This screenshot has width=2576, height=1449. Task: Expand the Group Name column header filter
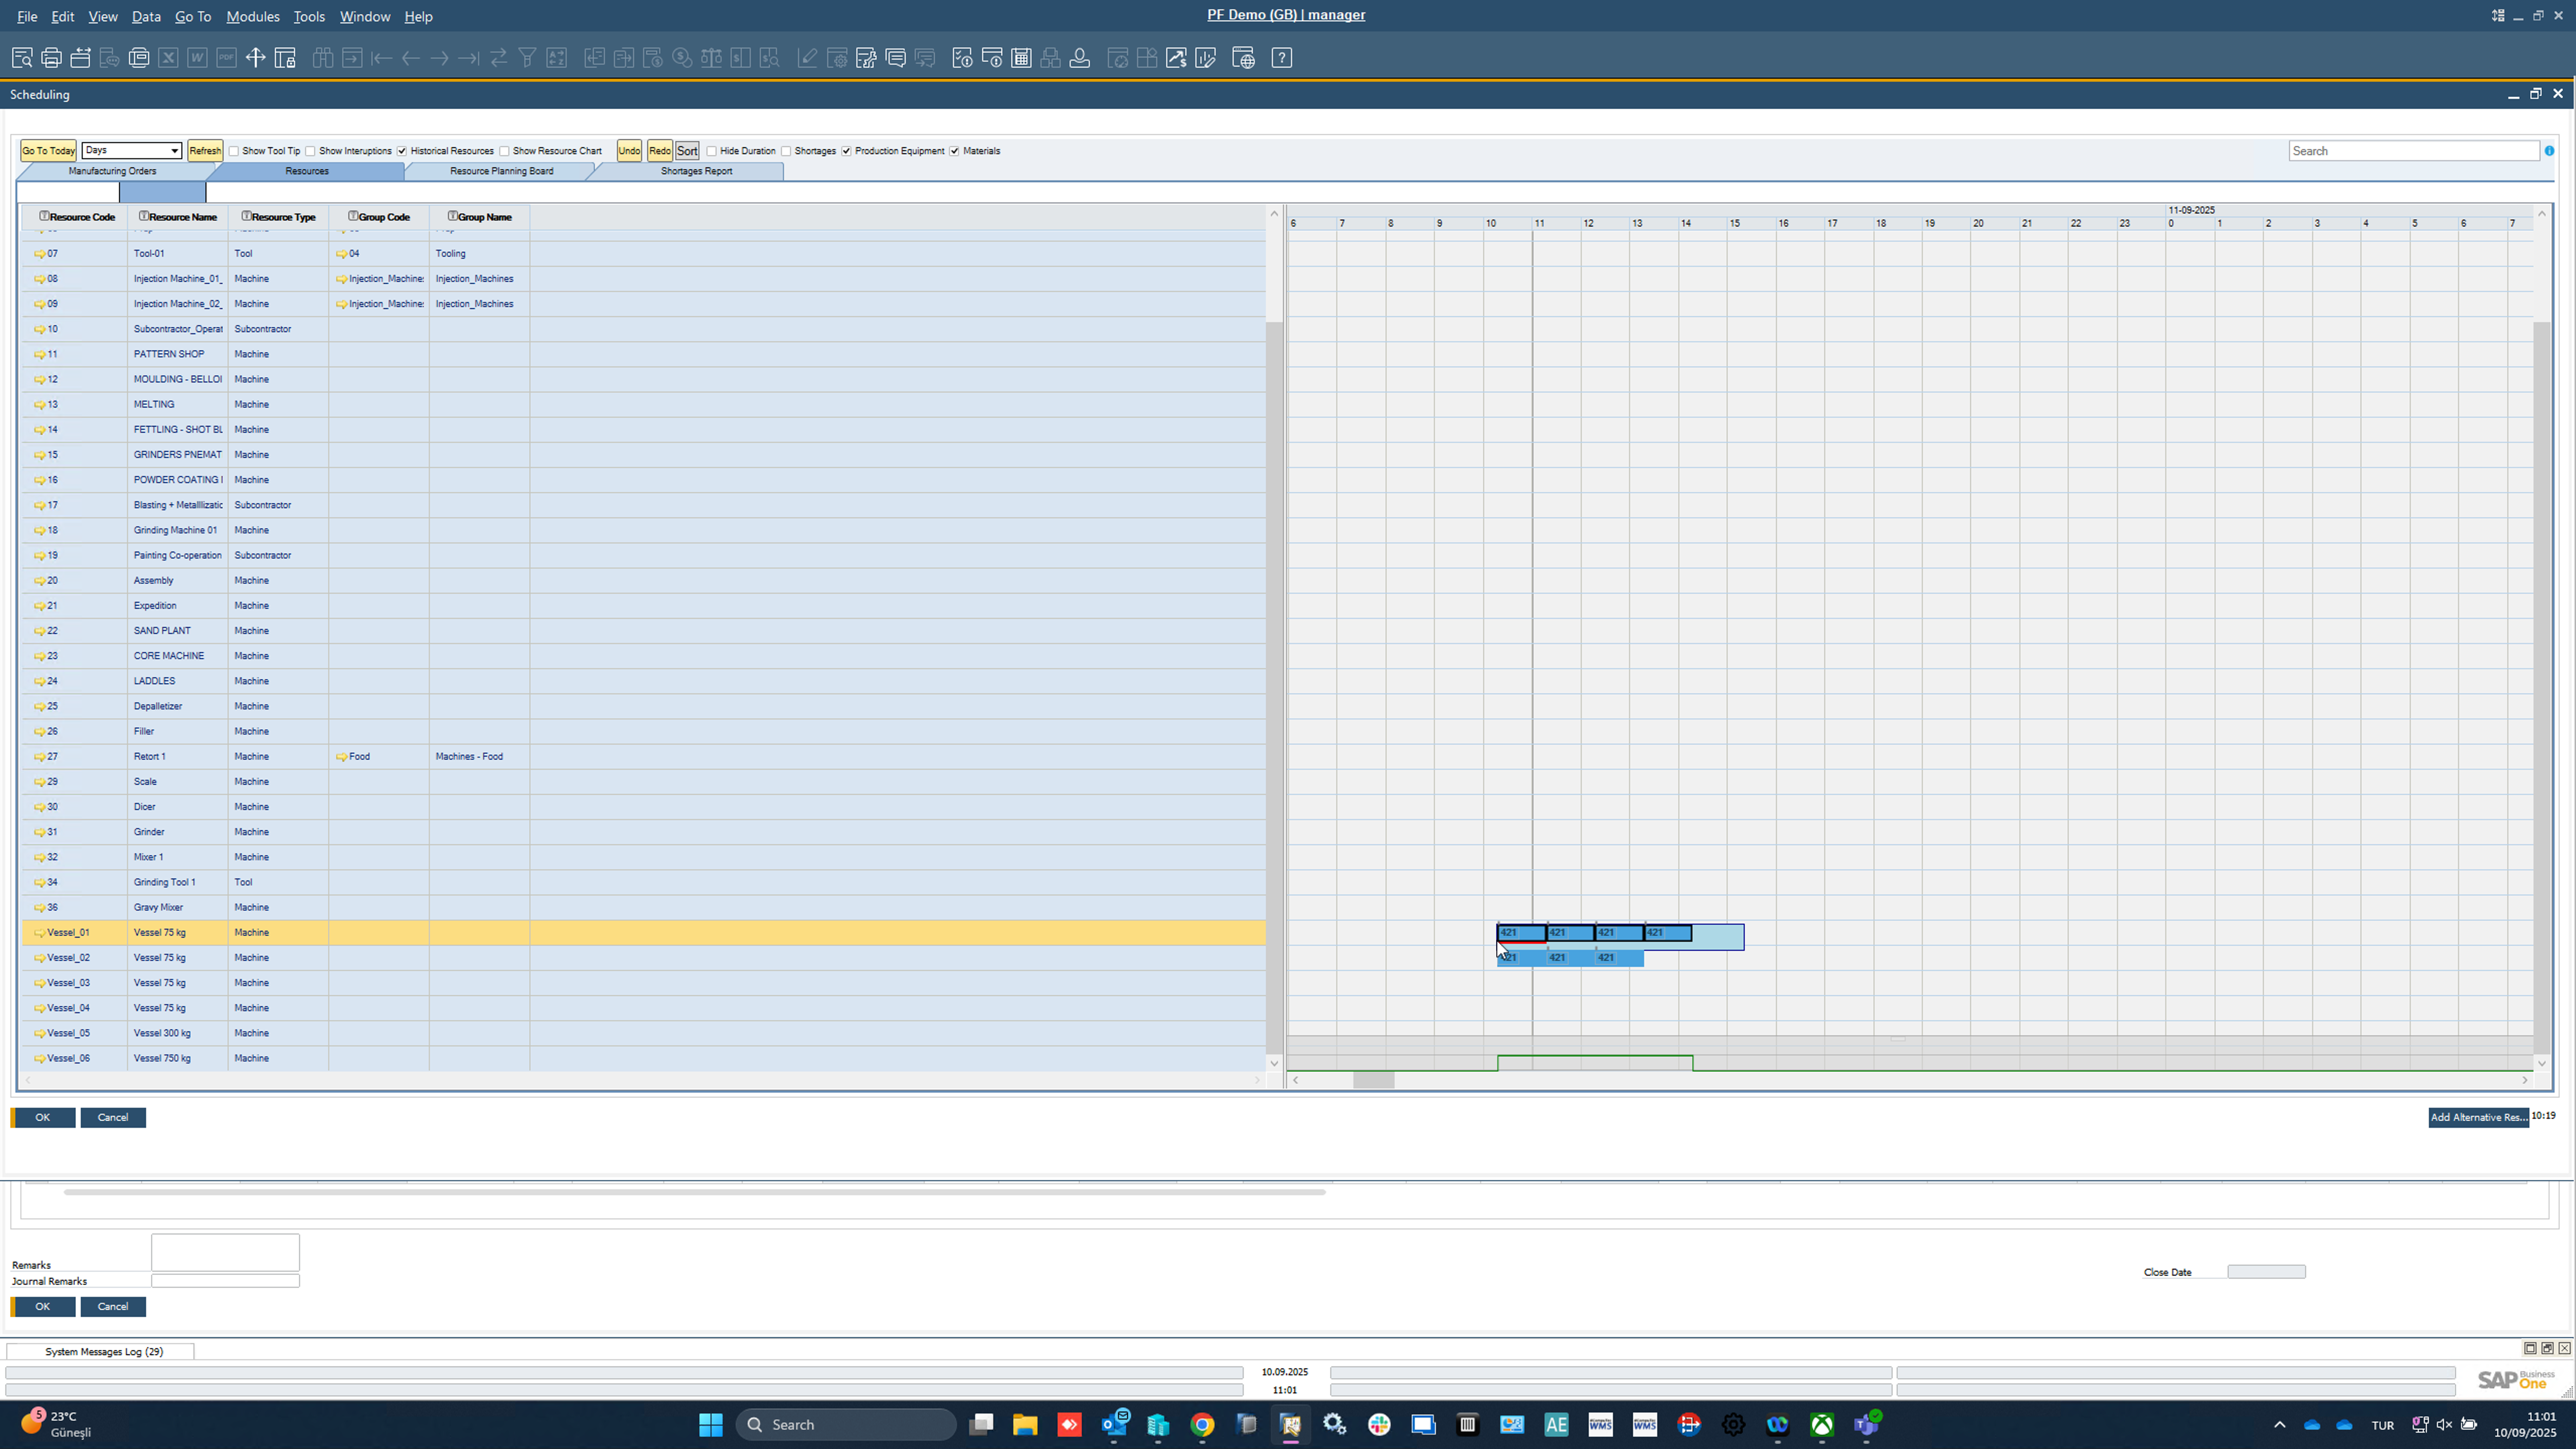click(x=452, y=216)
